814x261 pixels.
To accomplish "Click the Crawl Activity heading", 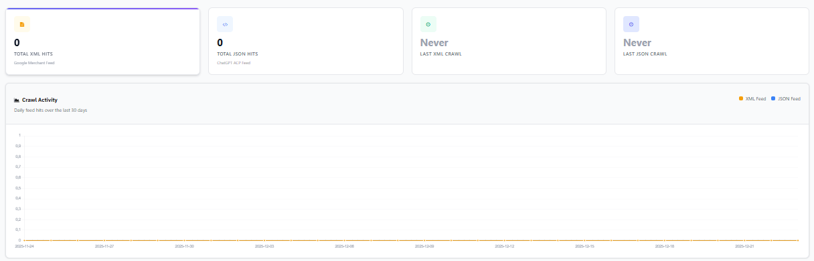I will click(39, 100).
